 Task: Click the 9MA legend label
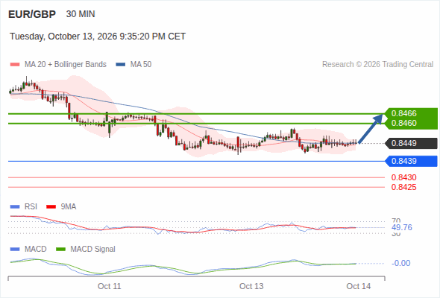click(69, 207)
